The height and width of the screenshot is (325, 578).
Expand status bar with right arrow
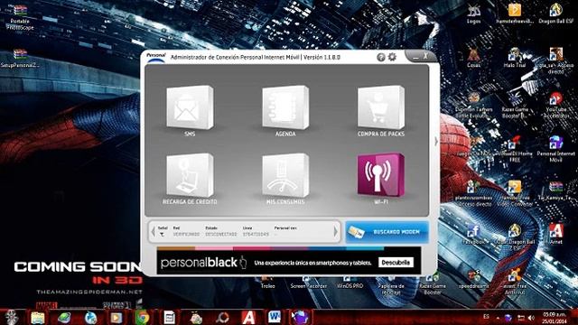coord(335,232)
